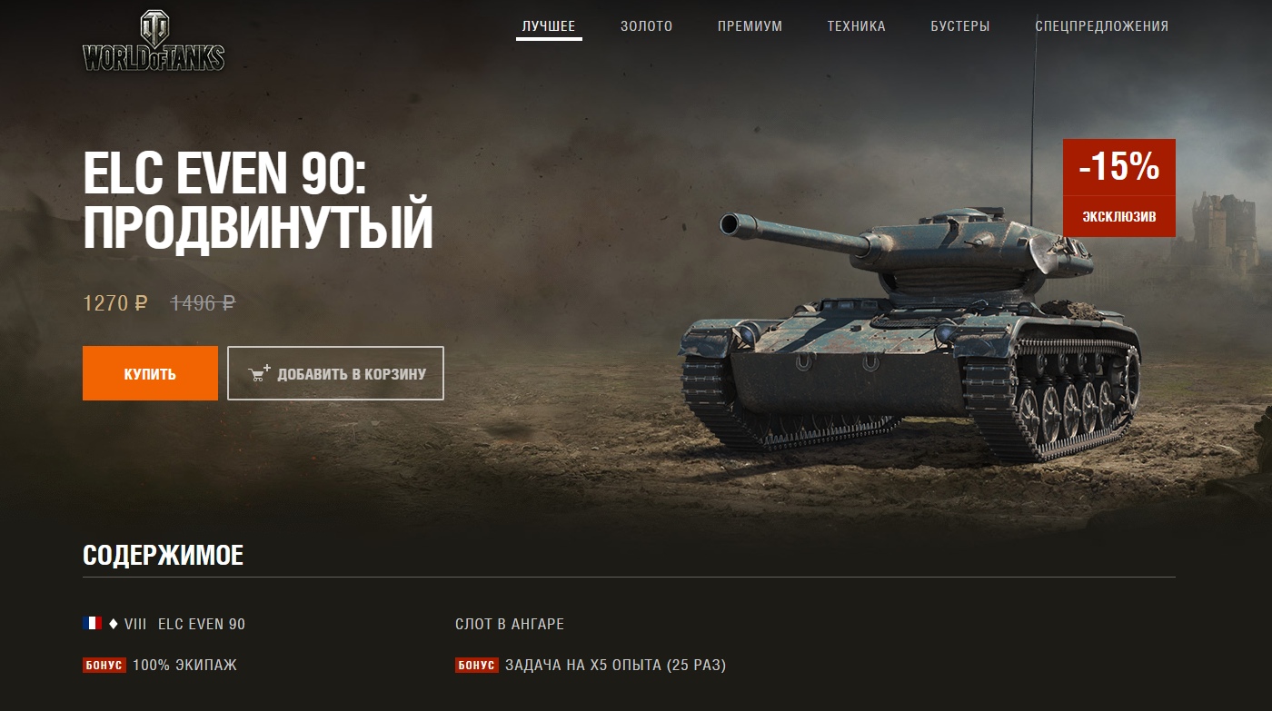
Task: Click the shopping cart plus icon
Action: (x=260, y=373)
